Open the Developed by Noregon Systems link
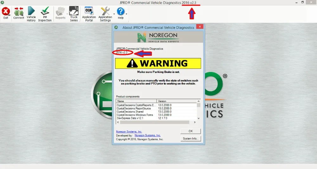This screenshot has height=169, width=317. (148, 135)
